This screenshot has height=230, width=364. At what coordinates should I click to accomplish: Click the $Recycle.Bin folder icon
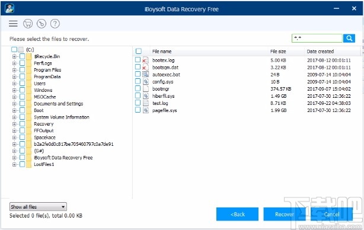point(29,56)
